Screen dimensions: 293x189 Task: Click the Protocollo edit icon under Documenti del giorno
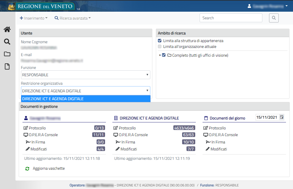[205, 128]
